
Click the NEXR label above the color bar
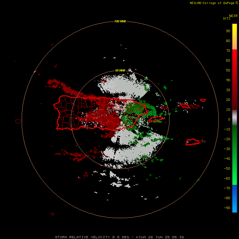(233, 16)
